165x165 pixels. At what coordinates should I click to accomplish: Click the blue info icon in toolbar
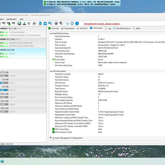pos(77,23)
